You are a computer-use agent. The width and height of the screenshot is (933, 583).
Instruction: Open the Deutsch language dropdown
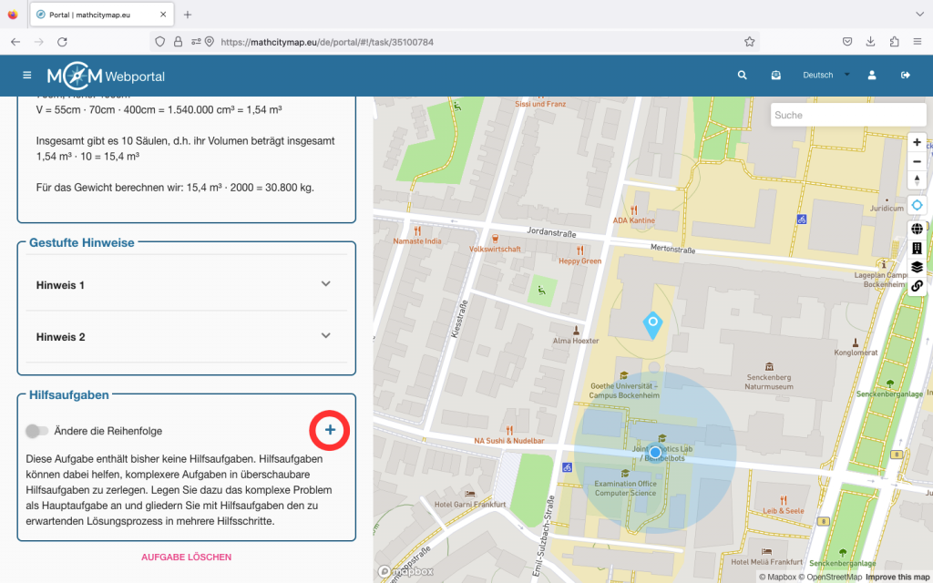(x=825, y=76)
